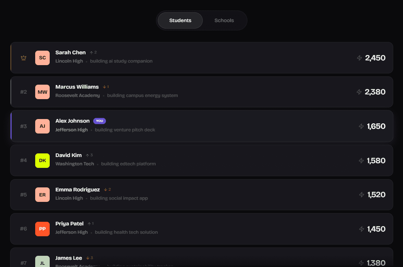The image size is (403, 267).
Task: Click David Kim's DK avatar
Action: pyautogui.click(x=42, y=160)
